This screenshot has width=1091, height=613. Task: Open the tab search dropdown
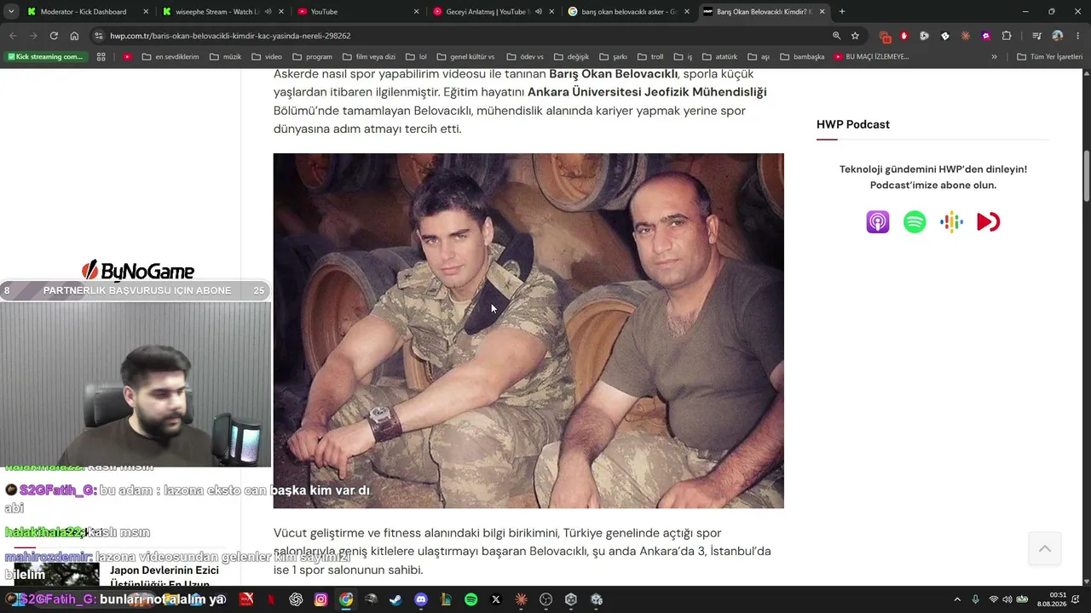11,11
